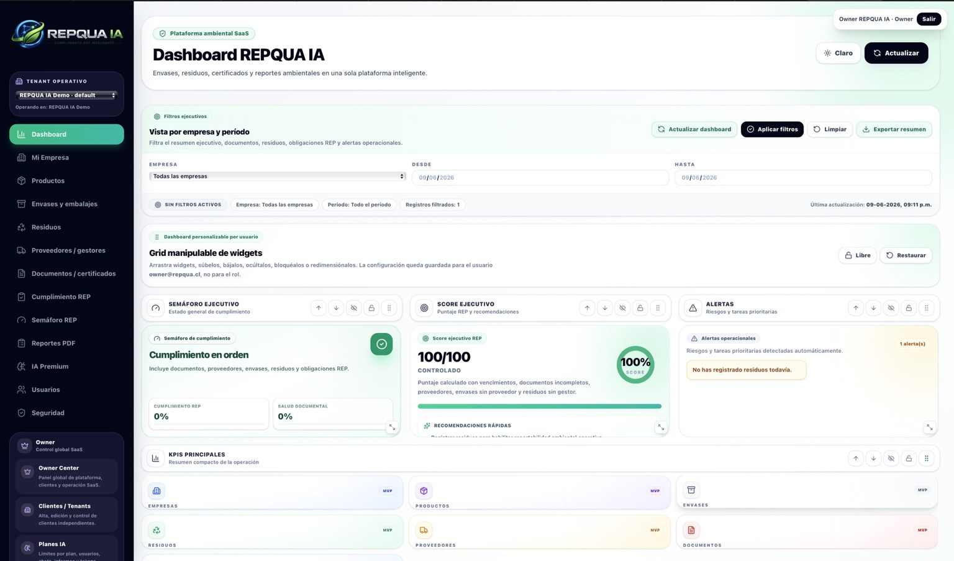Screen dimensions: 954x561
Task: Click the REPQUA IA logo
Action: pyautogui.click(x=67, y=34)
